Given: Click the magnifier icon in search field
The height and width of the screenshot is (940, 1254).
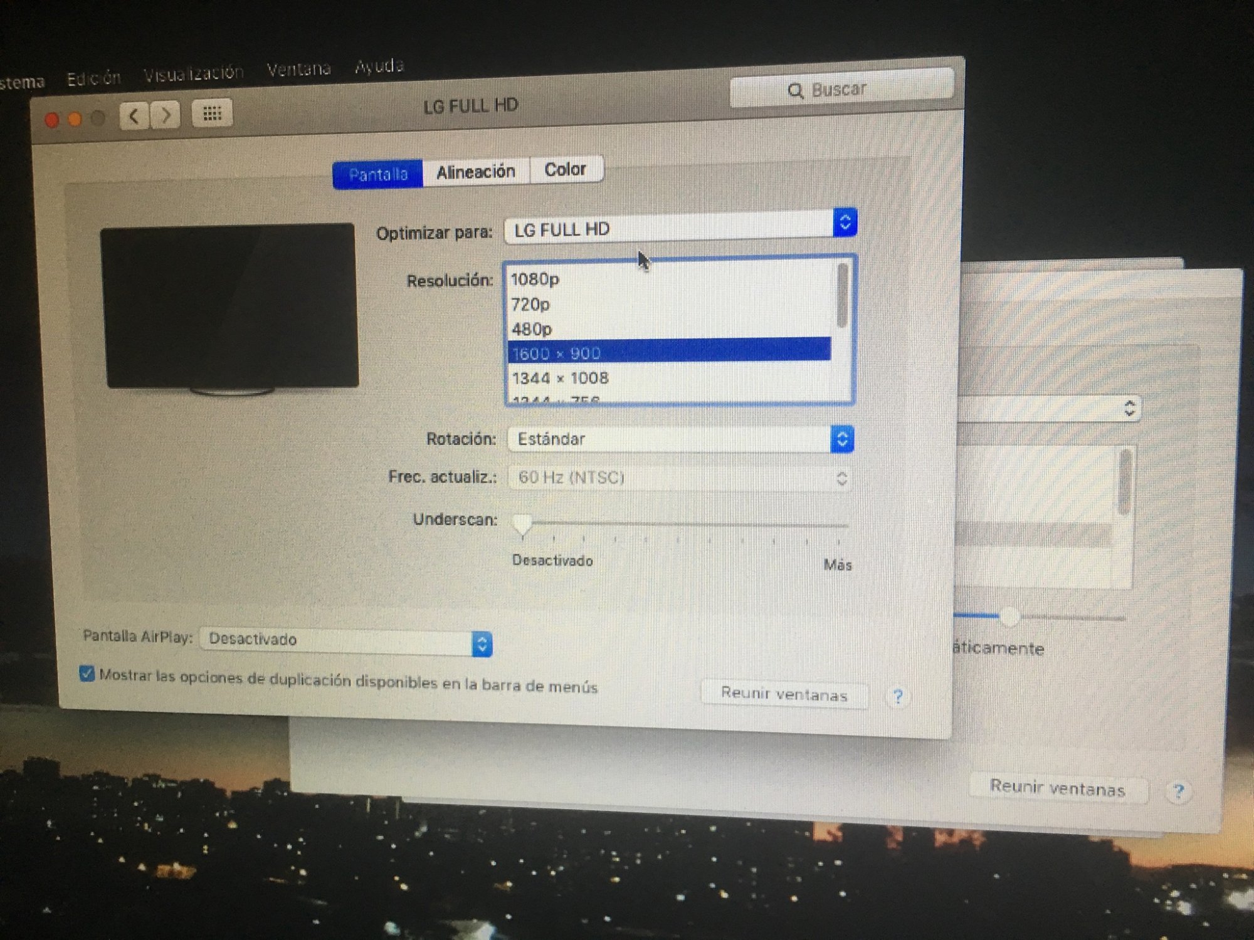Looking at the screenshot, I should pos(795,91).
